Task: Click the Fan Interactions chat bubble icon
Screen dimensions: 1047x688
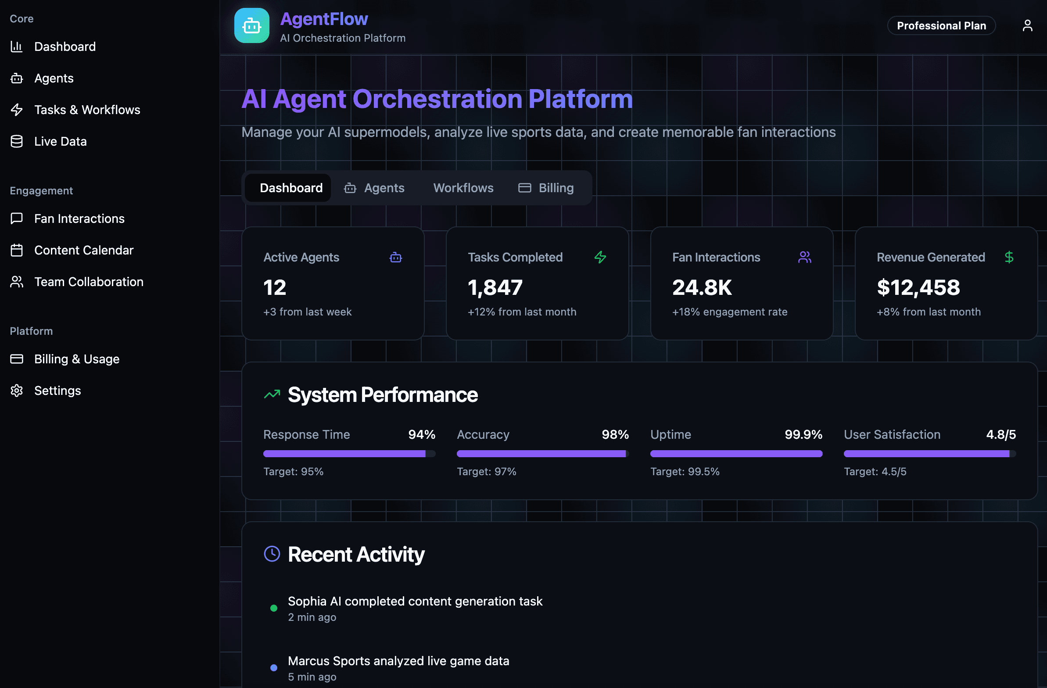Action: [17, 219]
